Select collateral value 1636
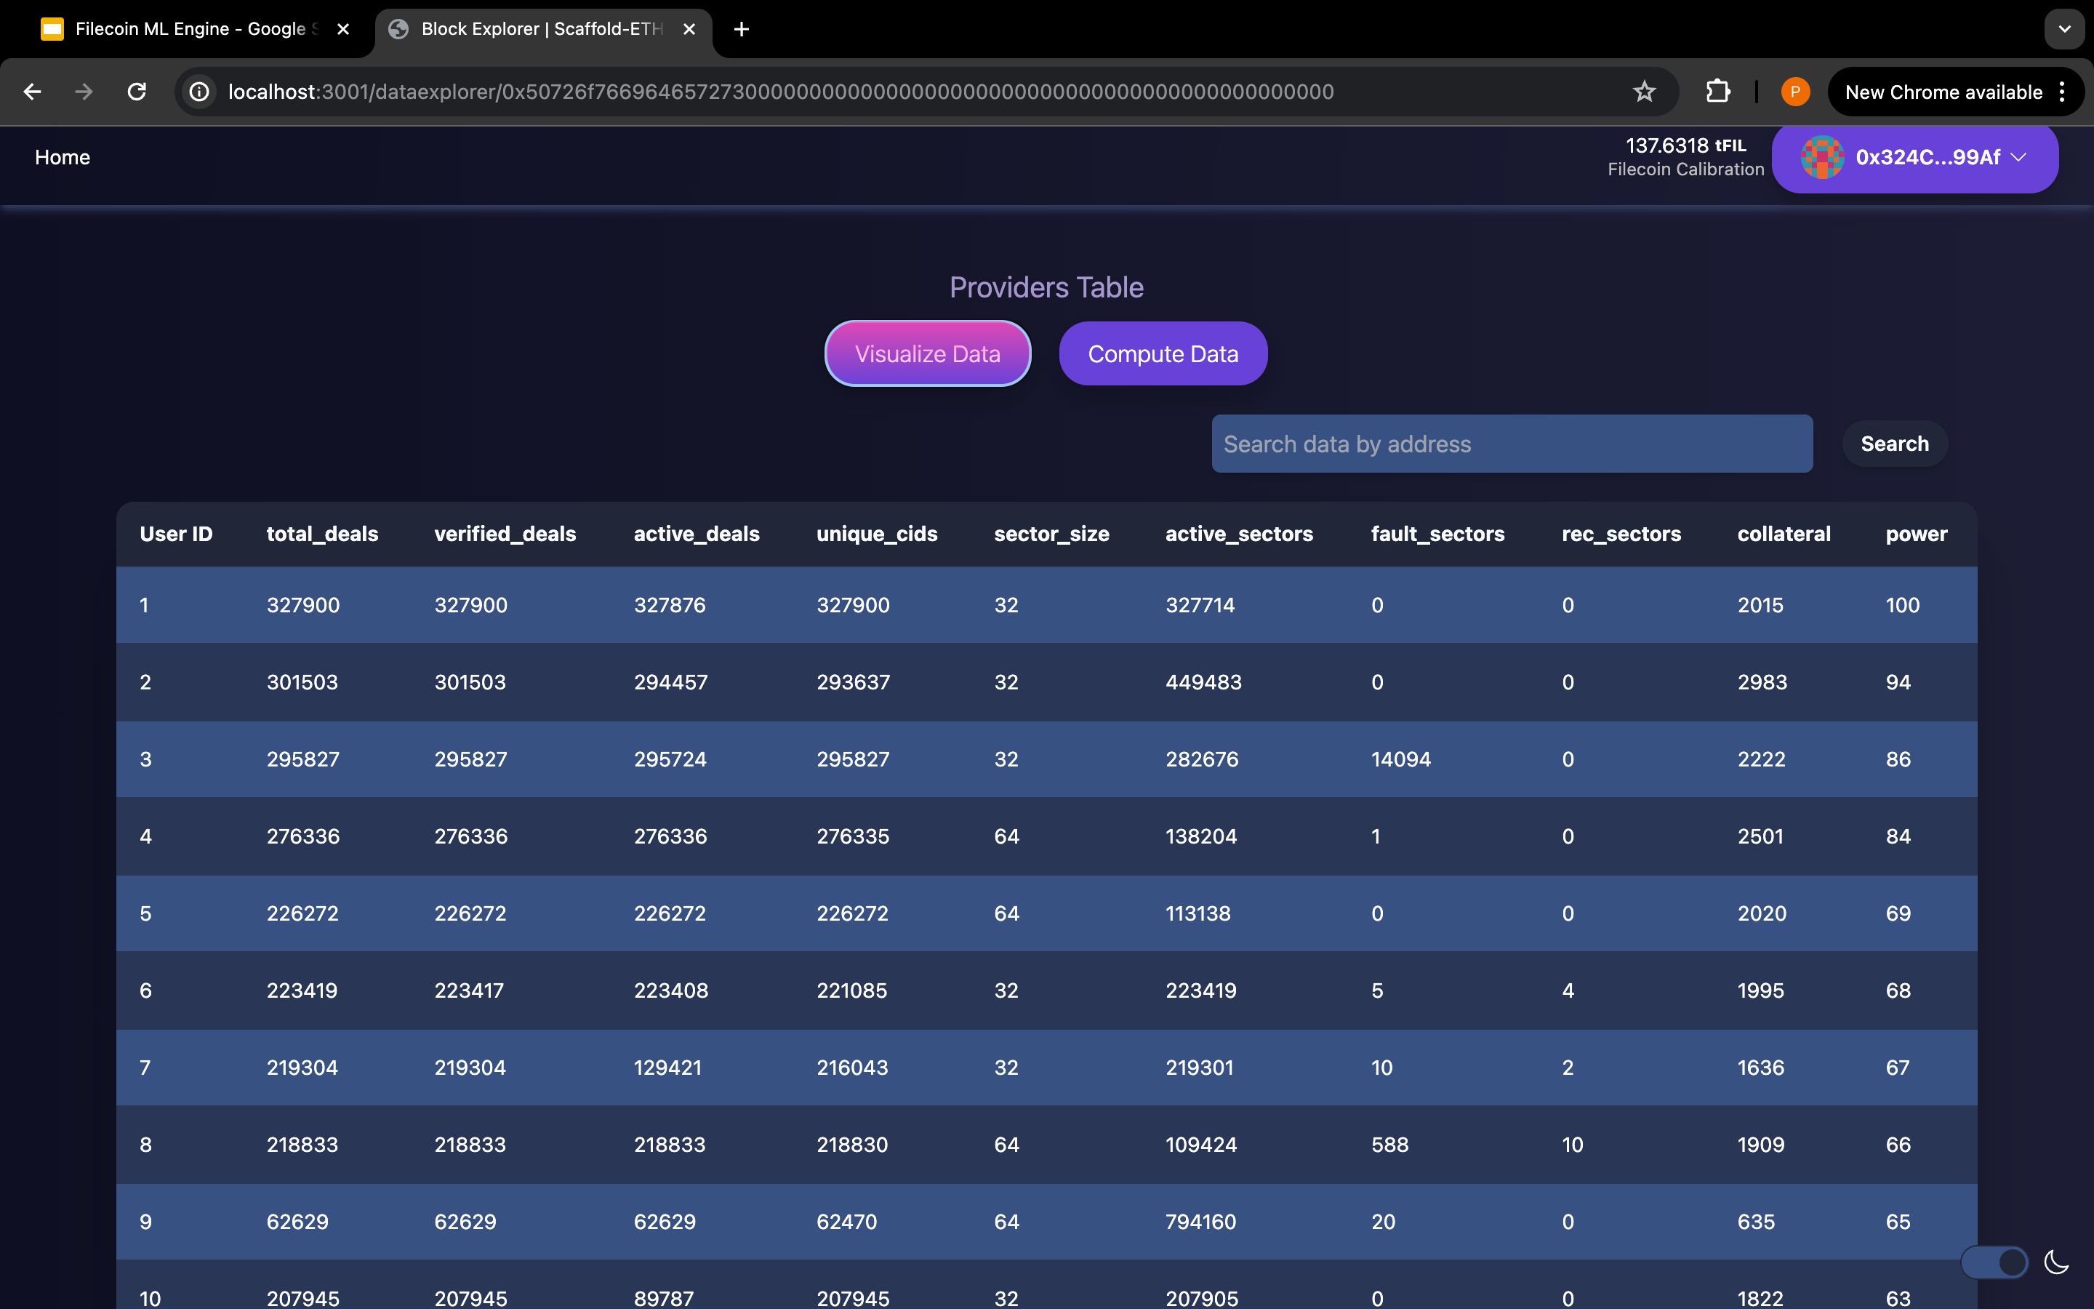The image size is (2094, 1309). pyautogui.click(x=1761, y=1068)
